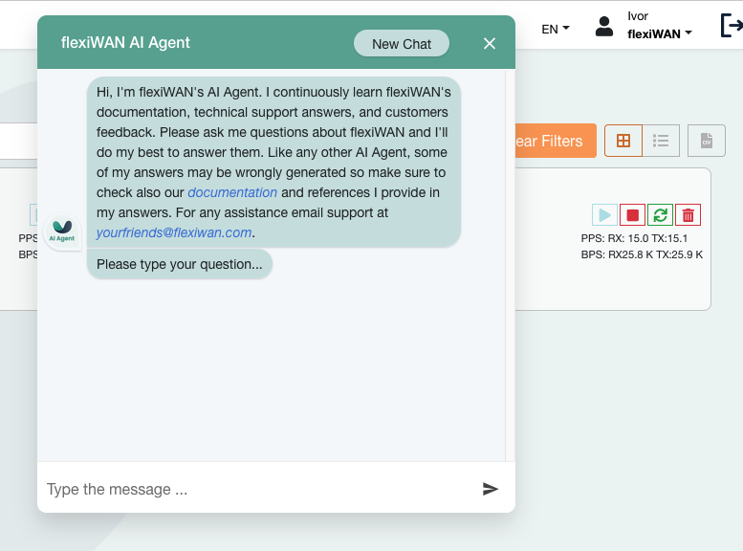Sync the device with the green refresh icon

tap(660, 215)
